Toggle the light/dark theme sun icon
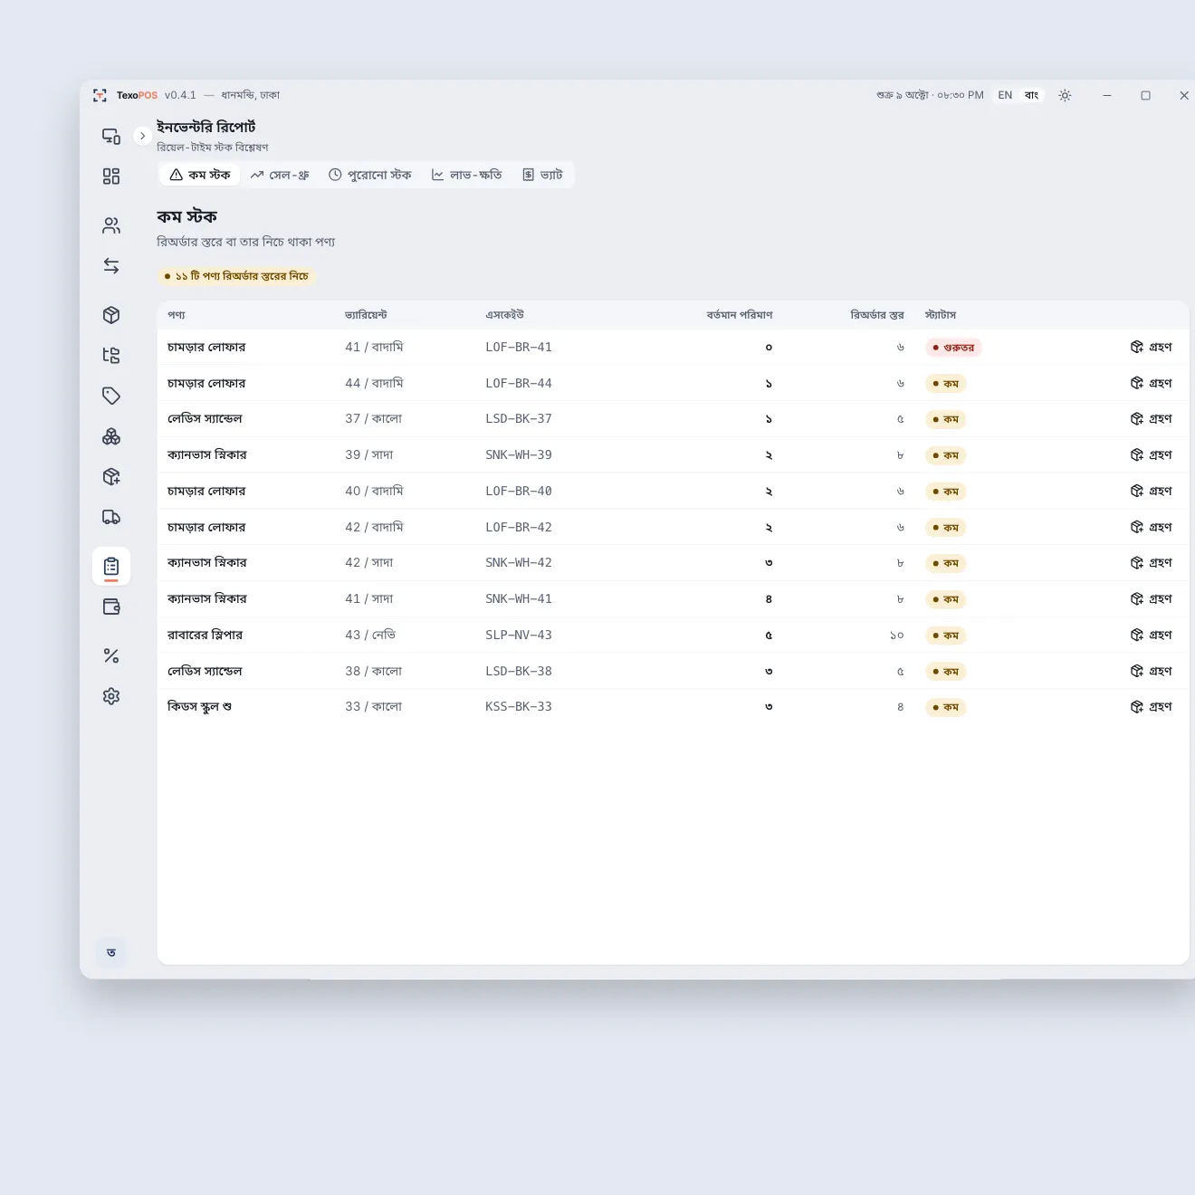 coord(1065,95)
